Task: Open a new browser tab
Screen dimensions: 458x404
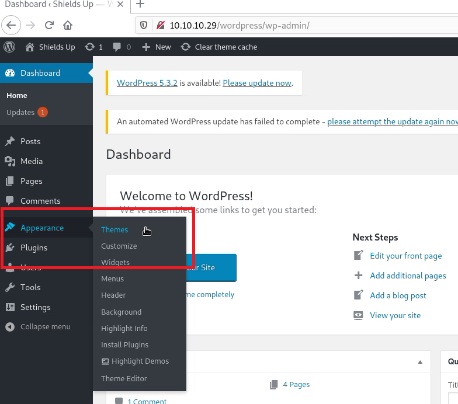Action: click(140, 5)
